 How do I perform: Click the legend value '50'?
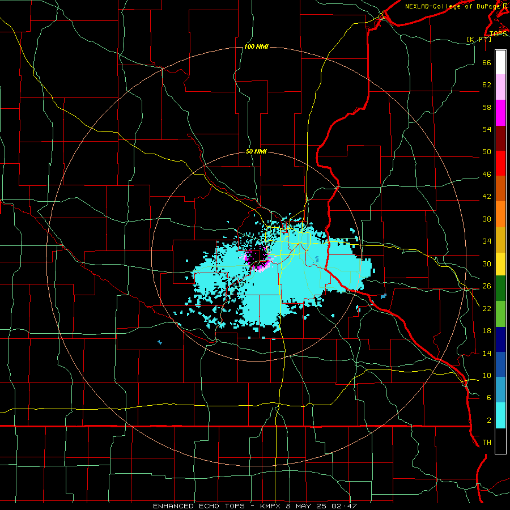(487, 151)
